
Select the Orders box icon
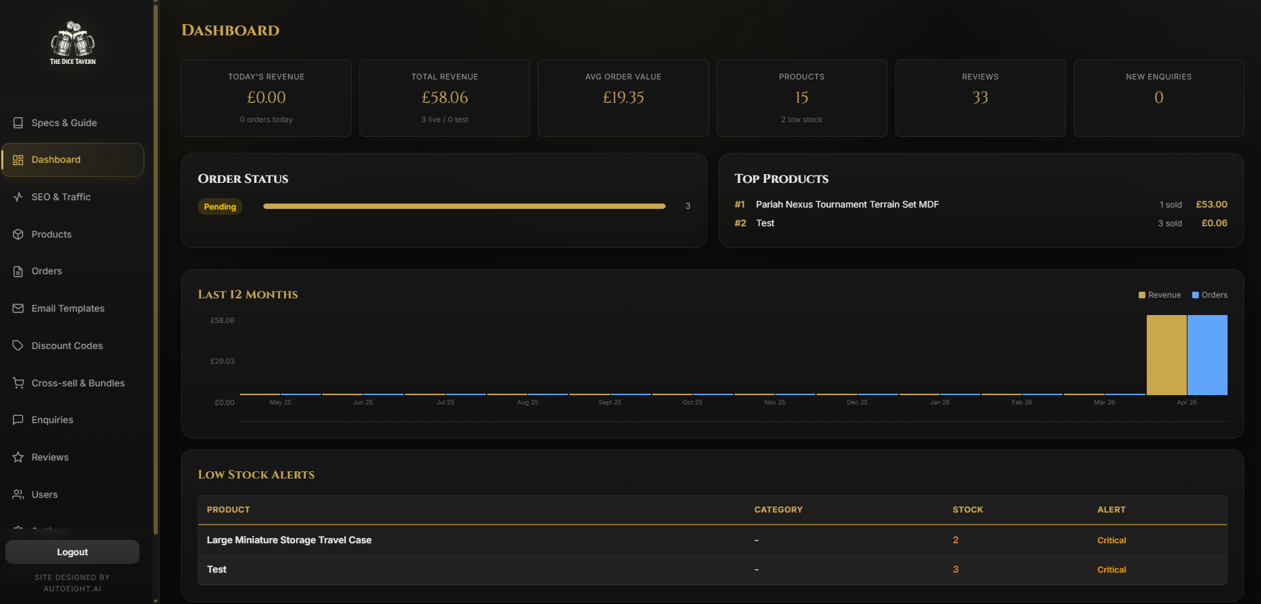[18, 271]
